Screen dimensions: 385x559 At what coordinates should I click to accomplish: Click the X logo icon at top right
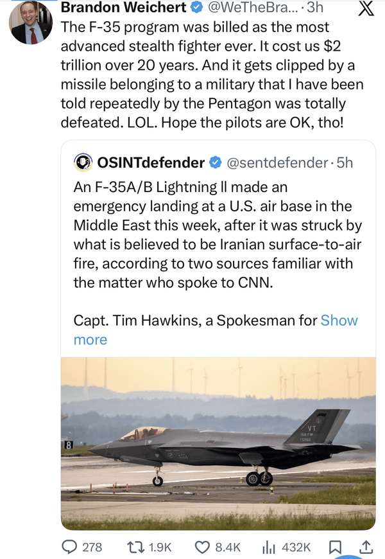pos(364,9)
